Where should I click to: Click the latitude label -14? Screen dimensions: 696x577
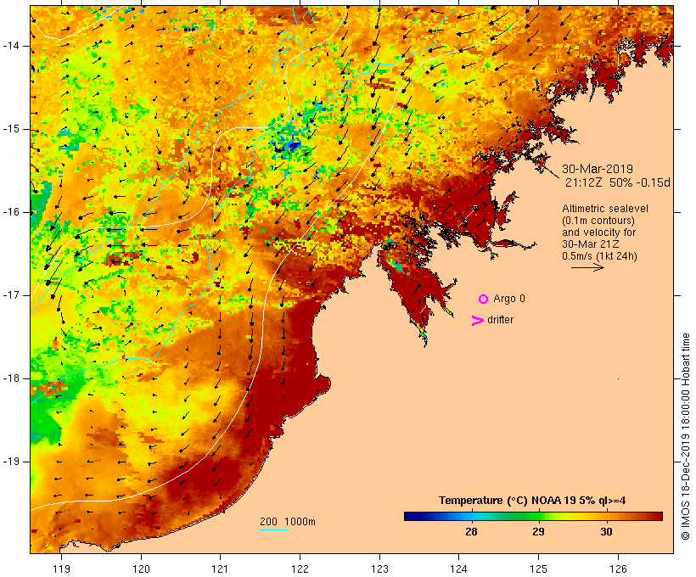coord(12,46)
